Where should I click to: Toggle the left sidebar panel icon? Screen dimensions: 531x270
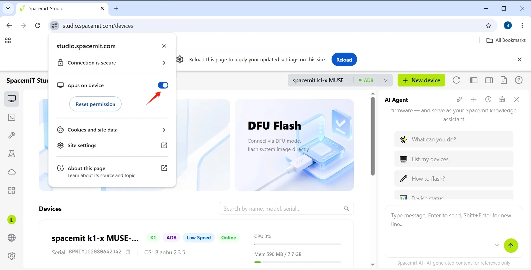click(474, 80)
